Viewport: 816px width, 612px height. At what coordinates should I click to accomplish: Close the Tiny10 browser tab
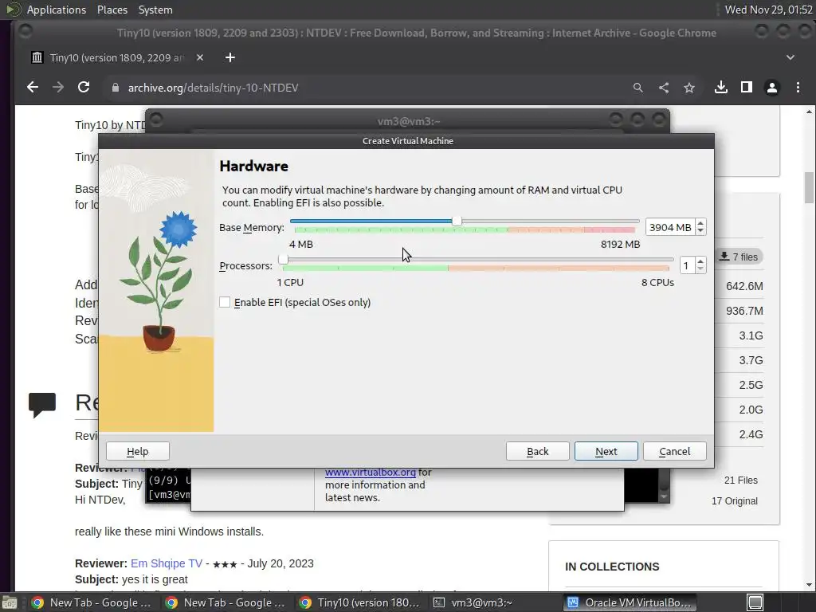coord(200,57)
